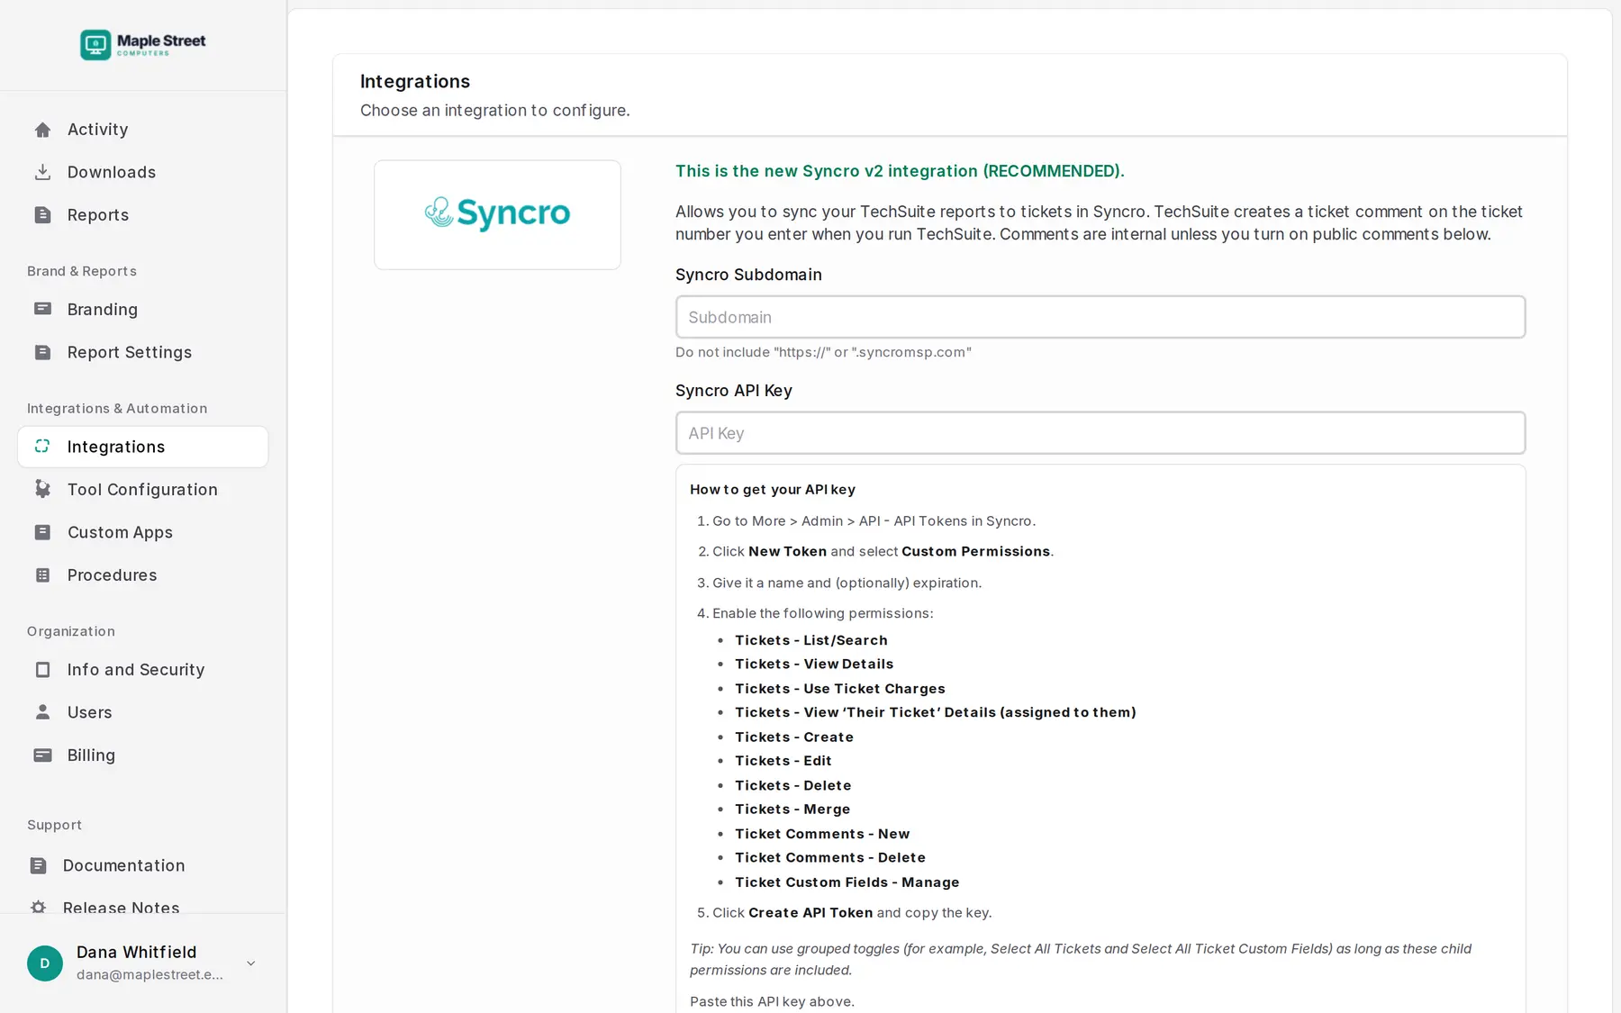Viewport: 1621px width, 1013px height.
Task: Go to Procedures
Action: (143, 574)
